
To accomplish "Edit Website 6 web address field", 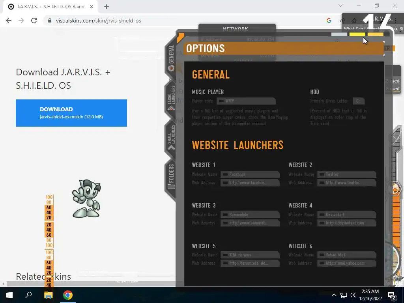I will 346,263.
